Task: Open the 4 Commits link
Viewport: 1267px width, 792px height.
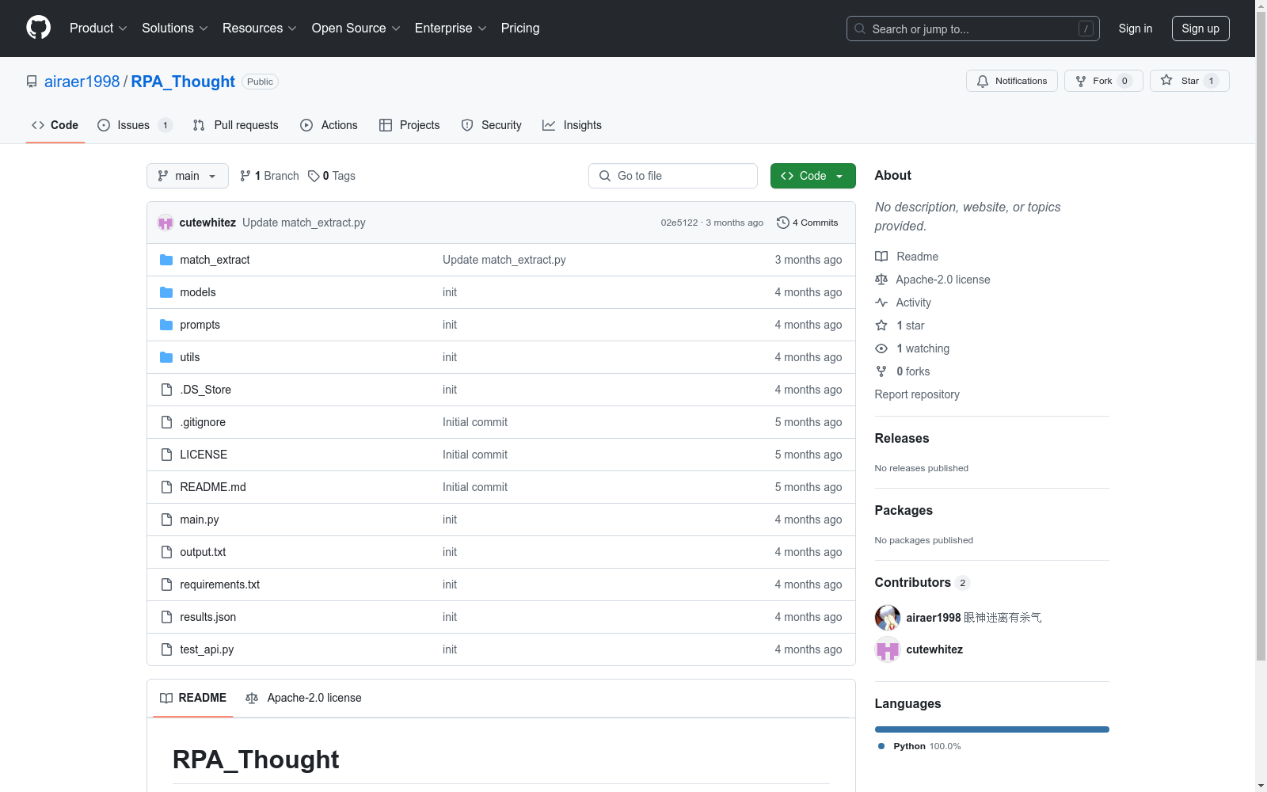Action: click(808, 223)
